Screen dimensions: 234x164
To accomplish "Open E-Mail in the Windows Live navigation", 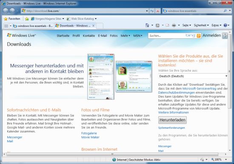I will pos(103,35).
